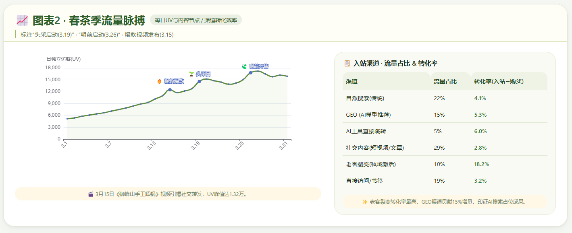Screen dimensions: 572x233
Task: Select the 社交内容(短视频/文章) row
Action: coord(374,148)
